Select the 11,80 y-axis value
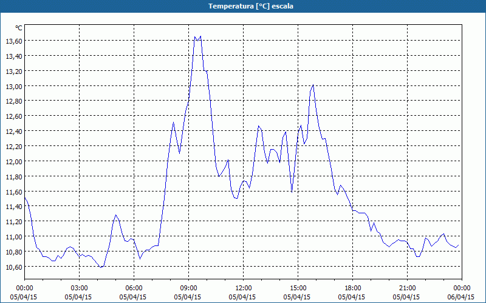486x303 pixels. (x=13, y=176)
